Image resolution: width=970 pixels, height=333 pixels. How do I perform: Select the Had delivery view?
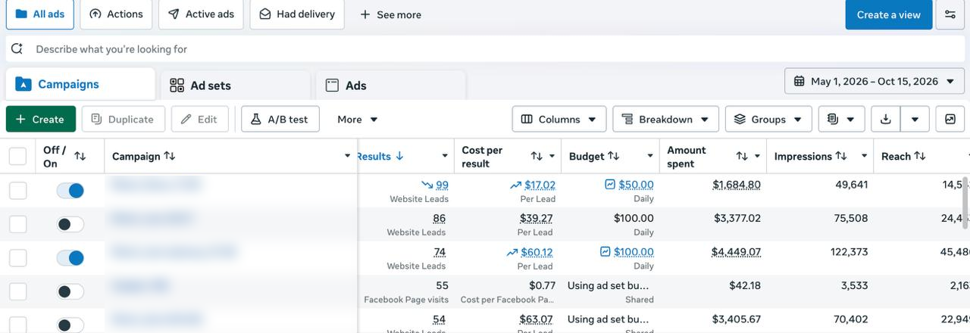click(x=297, y=14)
